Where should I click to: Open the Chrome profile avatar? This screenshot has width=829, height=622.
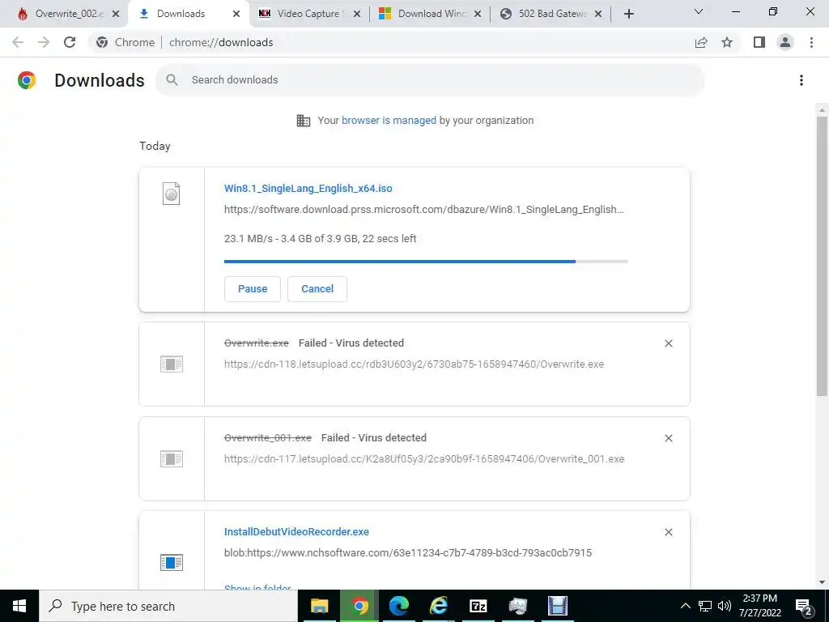coord(785,42)
